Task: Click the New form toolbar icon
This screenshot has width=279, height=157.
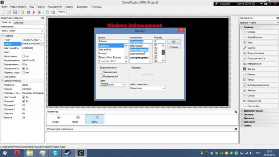Action: pos(48,12)
